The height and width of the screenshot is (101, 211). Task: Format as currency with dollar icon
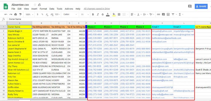(x=37, y=14)
